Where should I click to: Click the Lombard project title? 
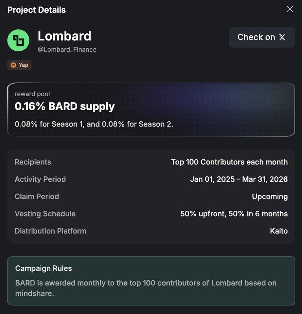pos(64,36)
